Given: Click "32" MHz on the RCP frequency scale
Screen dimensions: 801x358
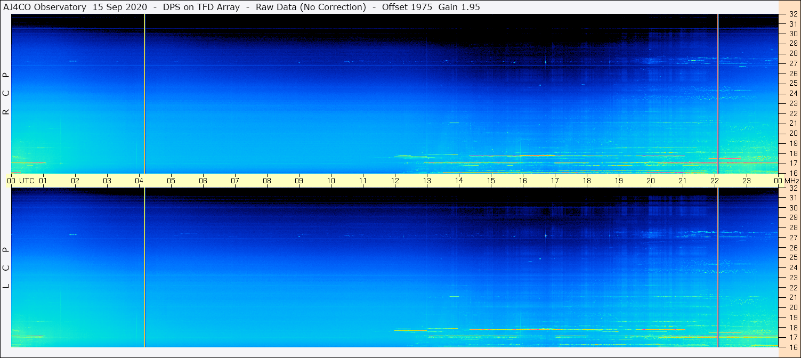Looking at the screenshot, I should [793, 14].
